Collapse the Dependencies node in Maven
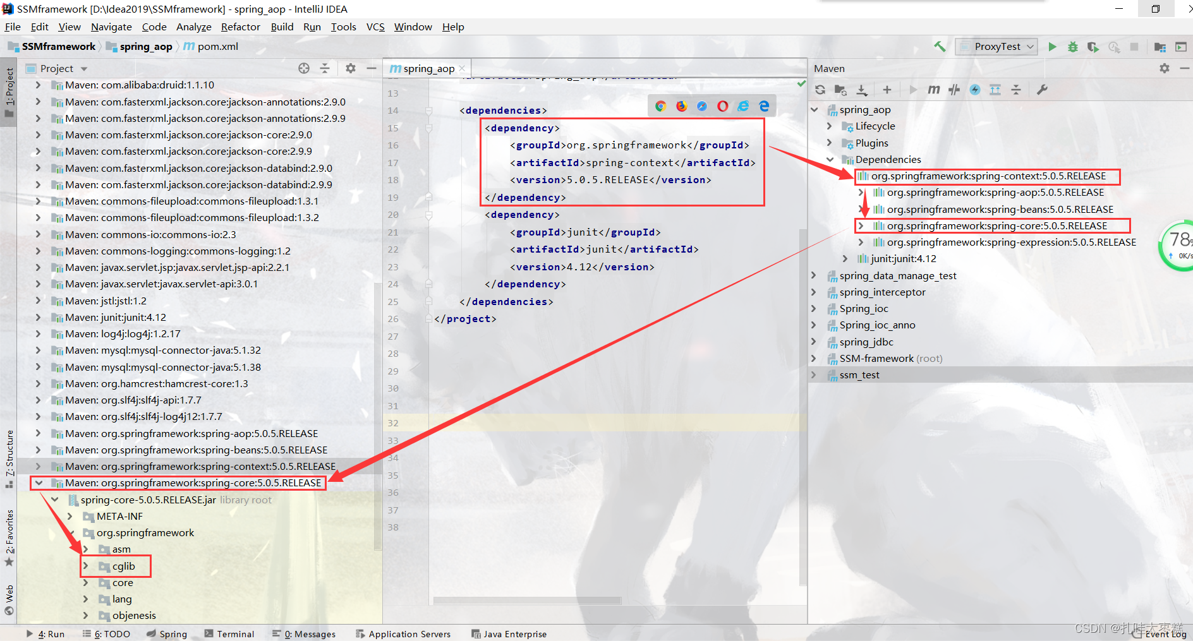 (830, 160)
